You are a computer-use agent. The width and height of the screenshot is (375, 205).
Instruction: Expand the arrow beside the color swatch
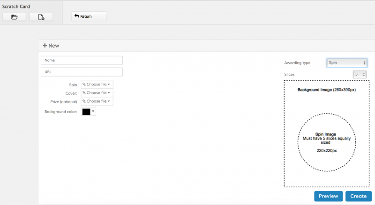(x=93, y=112)
